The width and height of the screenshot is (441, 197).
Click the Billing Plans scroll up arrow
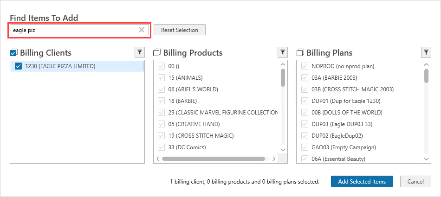tap(426, 64)
